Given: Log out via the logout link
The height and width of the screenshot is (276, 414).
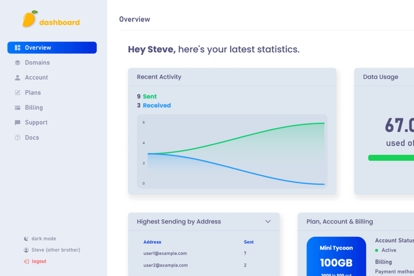Looking at the screenshot, I should (39, 261).
